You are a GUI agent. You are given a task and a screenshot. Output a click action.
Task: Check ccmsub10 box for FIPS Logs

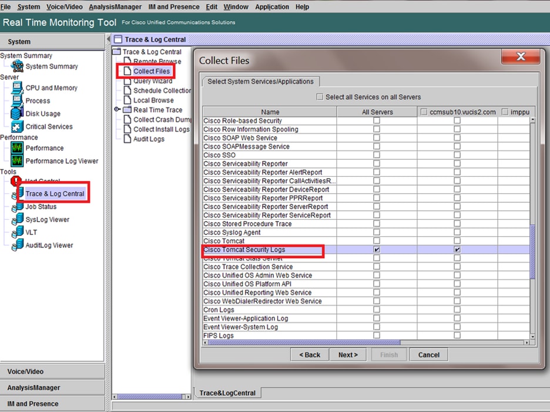(x=457, y=335)
